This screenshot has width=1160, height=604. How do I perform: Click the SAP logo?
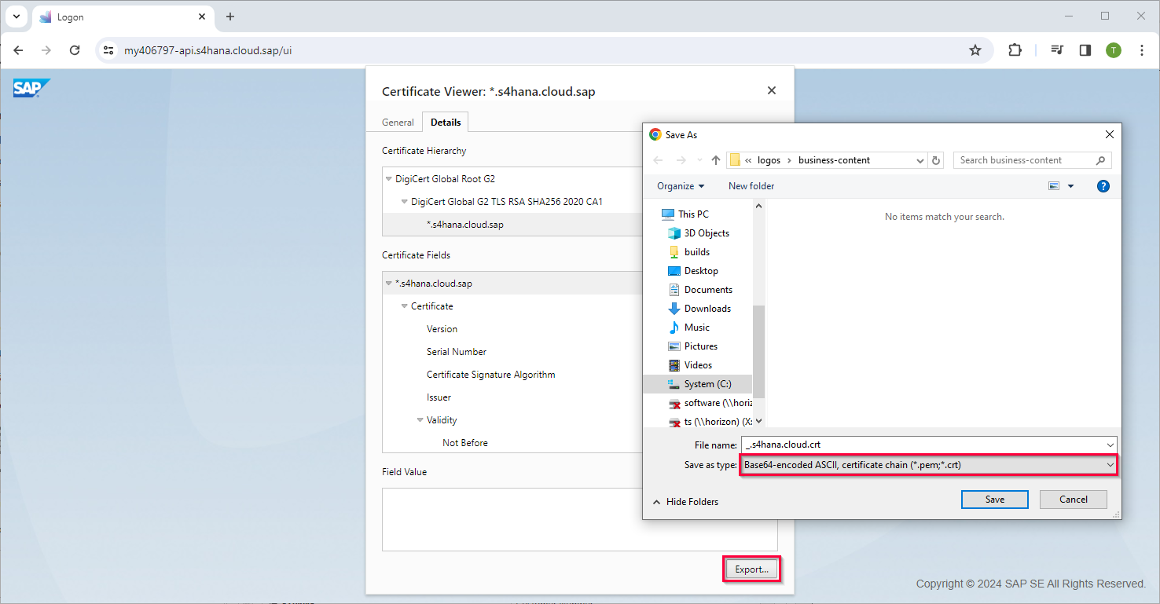click(x=31, y=88)
